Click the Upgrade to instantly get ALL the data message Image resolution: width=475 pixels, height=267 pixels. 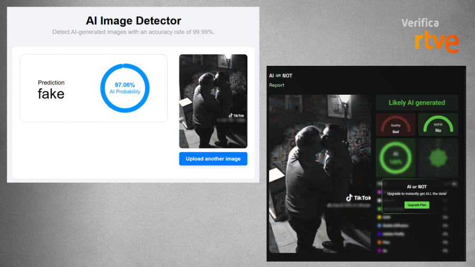pos(416,193)
